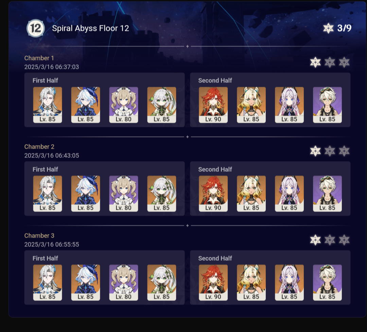Click the empty third star of Chamber 1
This screenshot has width=367, height=332.
click(344, 62)
